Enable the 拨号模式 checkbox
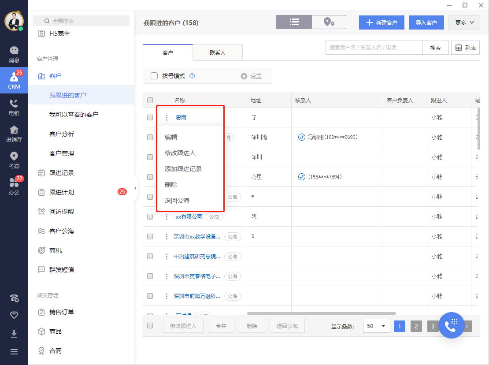 coord(154,76)
